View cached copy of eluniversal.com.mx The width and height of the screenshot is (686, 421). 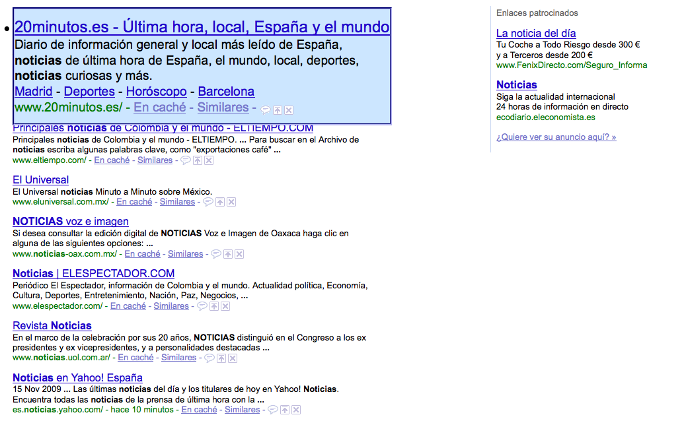[x=134, y=202]
